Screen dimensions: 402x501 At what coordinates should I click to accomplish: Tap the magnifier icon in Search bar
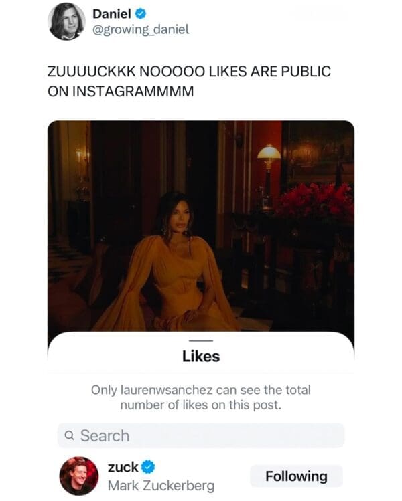tap(69, 435)
